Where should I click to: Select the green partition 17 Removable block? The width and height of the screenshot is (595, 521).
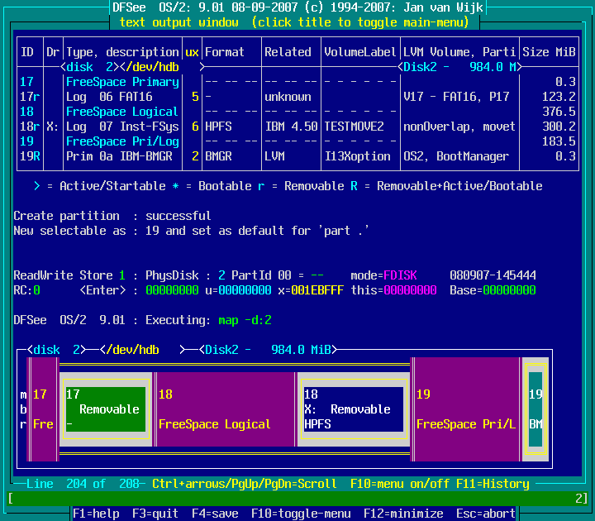(x=106, y=409)
